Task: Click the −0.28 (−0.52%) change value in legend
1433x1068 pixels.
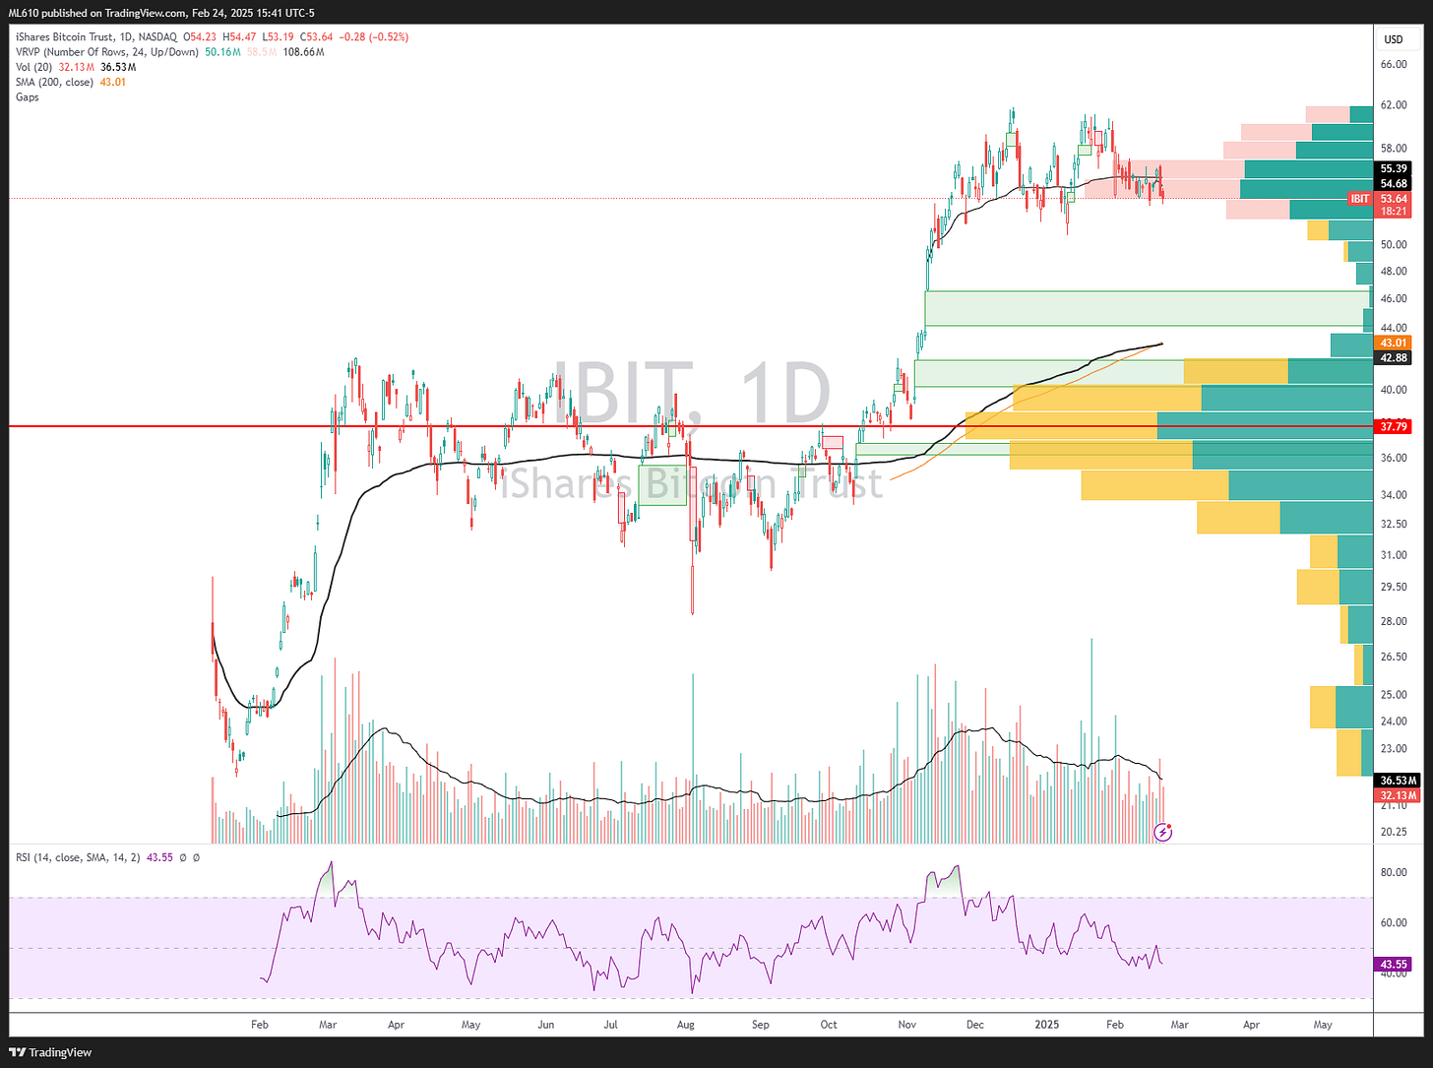Action: coord(373,37)
